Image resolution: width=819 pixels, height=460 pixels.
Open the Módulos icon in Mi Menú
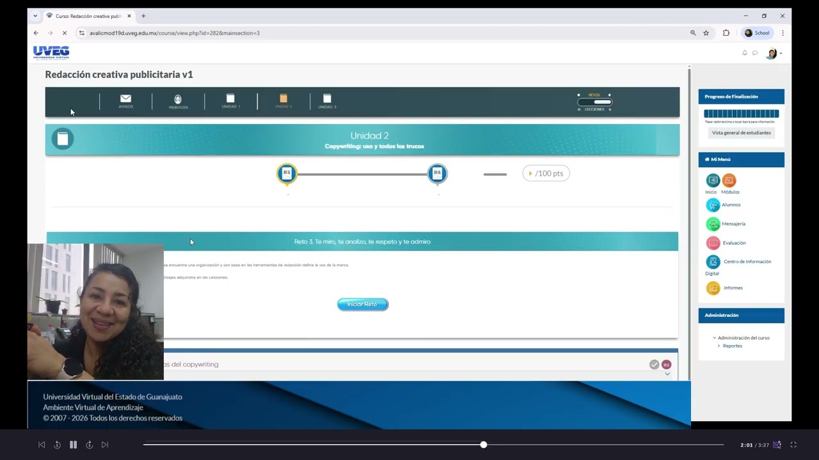(729, 181)
